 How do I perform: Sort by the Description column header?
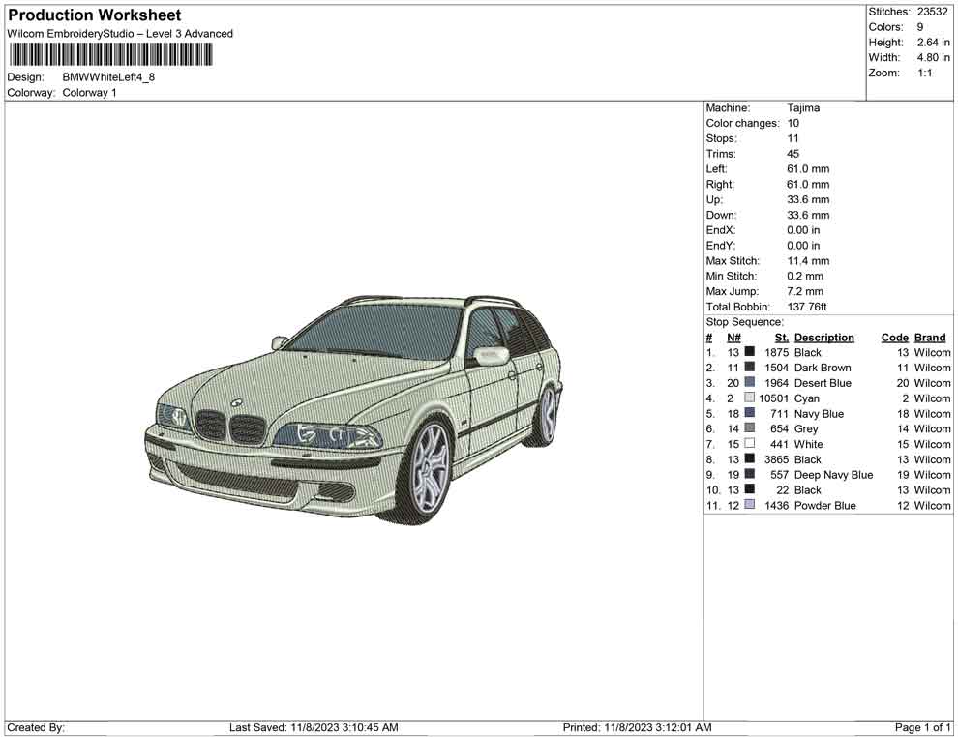824,337
